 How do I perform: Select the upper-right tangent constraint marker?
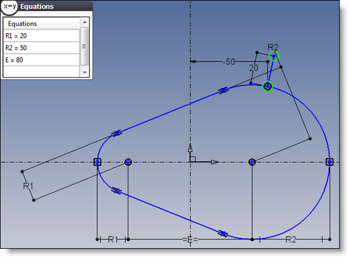click(x=223, y=90)
